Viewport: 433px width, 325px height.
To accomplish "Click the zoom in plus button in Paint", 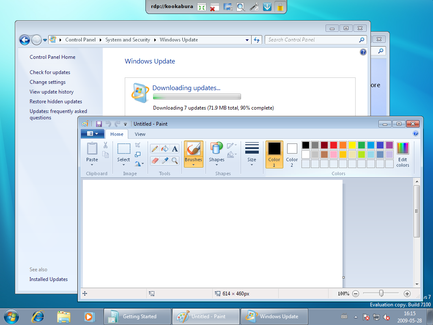I will tap(407, 294).
